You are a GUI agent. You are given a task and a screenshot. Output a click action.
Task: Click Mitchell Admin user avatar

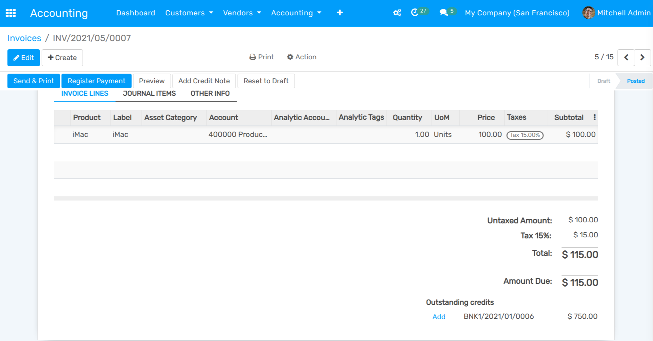[x=589, y=13]
